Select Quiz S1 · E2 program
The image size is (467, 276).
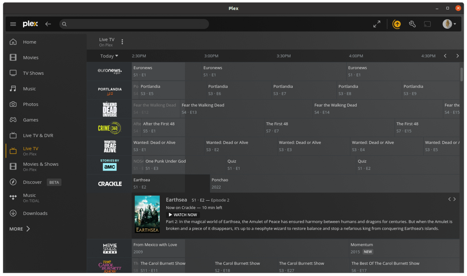[408, 165]
